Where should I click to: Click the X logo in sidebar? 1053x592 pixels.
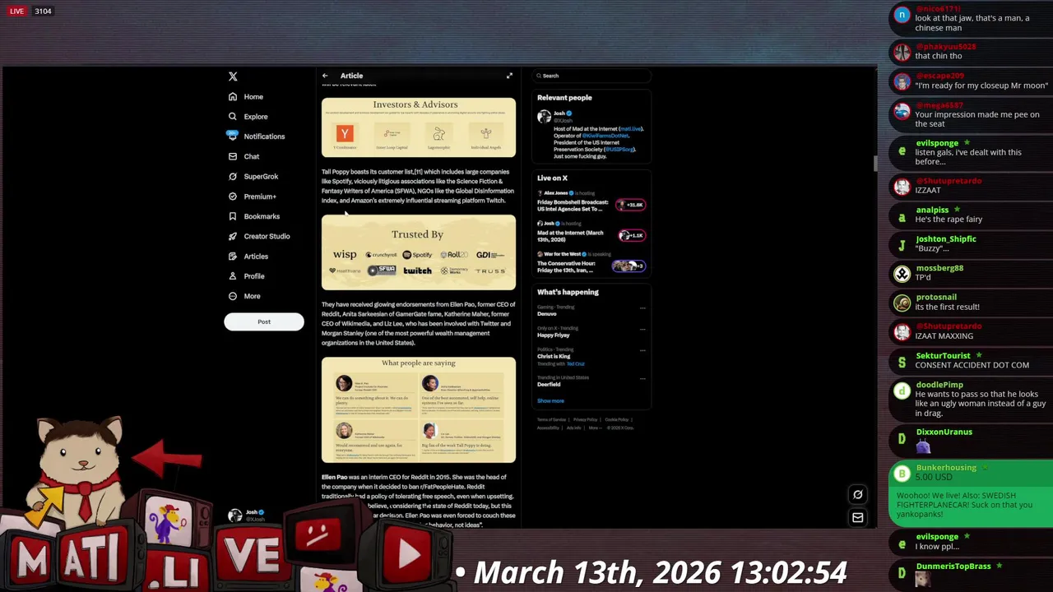pyautogui.click(x=233, y=76)
